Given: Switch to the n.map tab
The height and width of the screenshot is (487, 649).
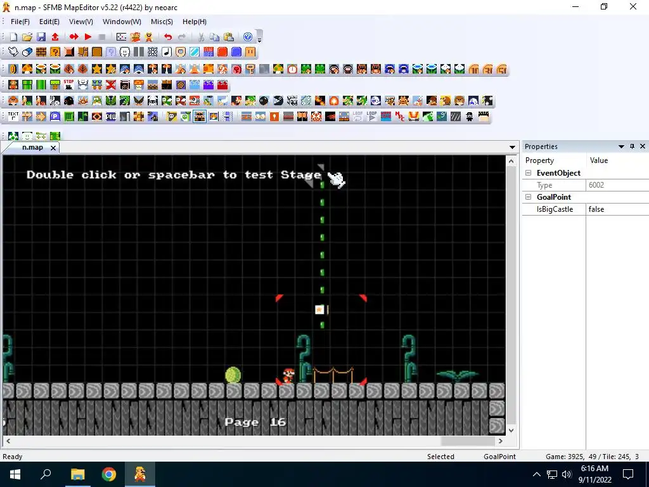Looking at the screenshot, I should tap(32, 147).
